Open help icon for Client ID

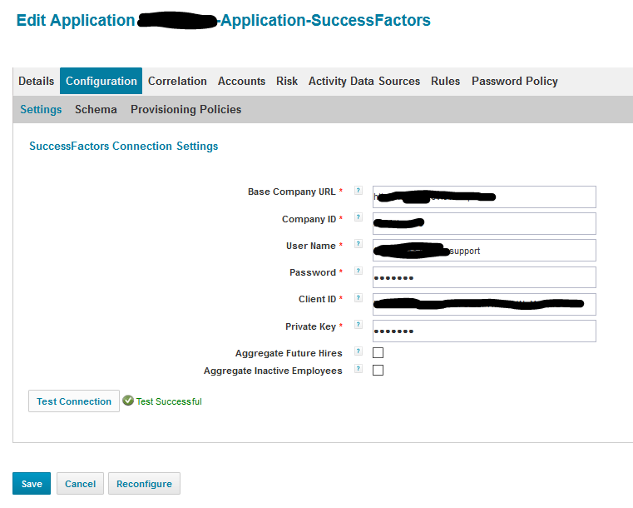[358, 298]
